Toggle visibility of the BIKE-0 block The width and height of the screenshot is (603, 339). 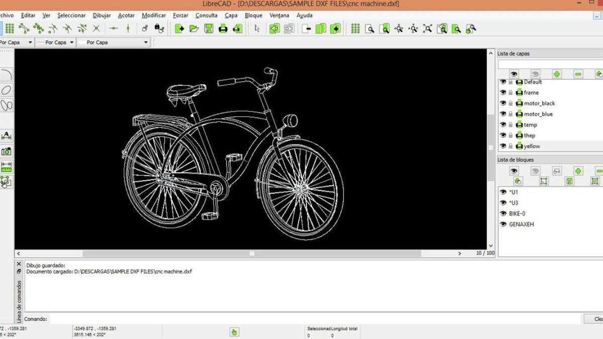click(503, 213)
